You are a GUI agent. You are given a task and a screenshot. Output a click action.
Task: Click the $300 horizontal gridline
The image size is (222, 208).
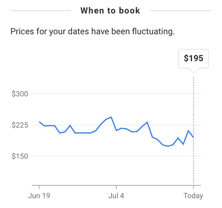click(x=117, y=94)
